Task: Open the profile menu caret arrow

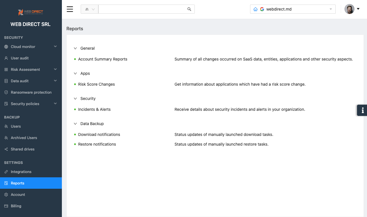Action: [x=358, y=9]
